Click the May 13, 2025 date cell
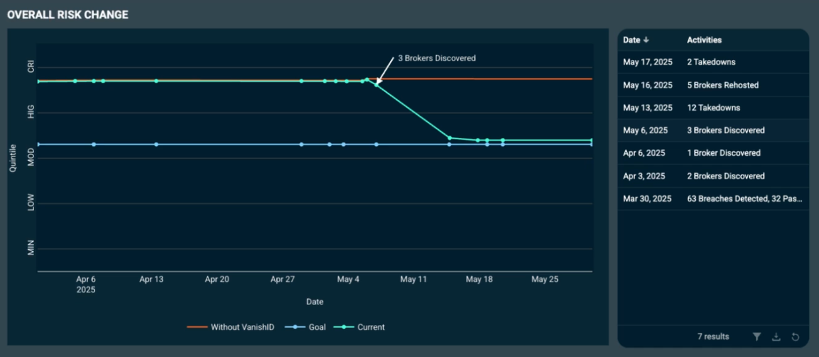The image size is (819, 357). [x=648, y=108]
